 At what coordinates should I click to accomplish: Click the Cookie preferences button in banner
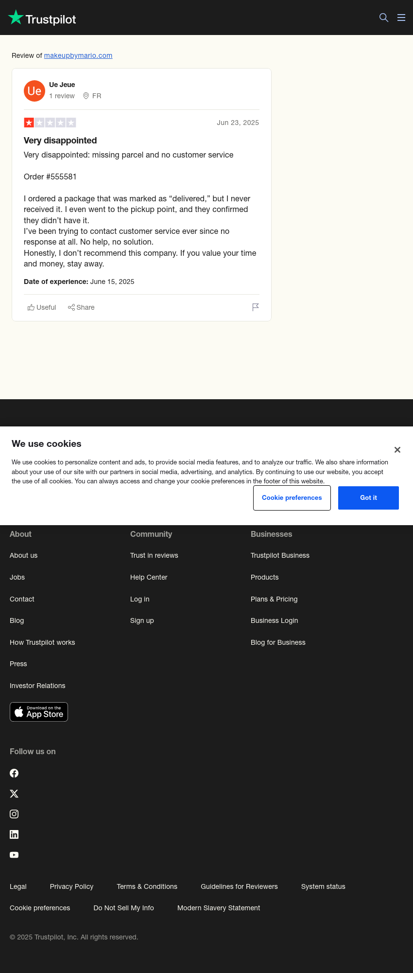[x=292, y=498]
